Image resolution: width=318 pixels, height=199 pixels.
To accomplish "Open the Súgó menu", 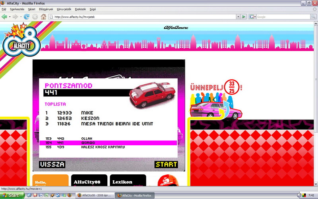I will coord(93,9).
